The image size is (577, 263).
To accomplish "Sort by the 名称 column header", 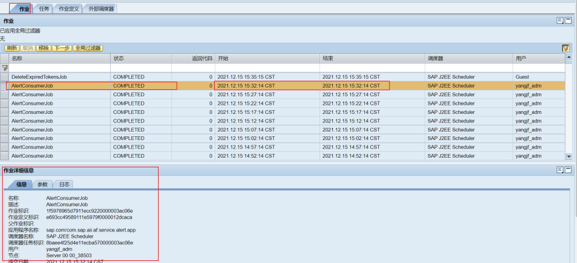I will click(x=60, y=59).
